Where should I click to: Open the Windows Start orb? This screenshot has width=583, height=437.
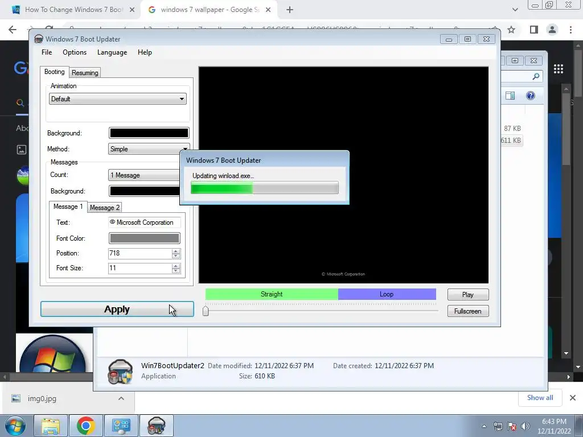[x=15, y=426]
